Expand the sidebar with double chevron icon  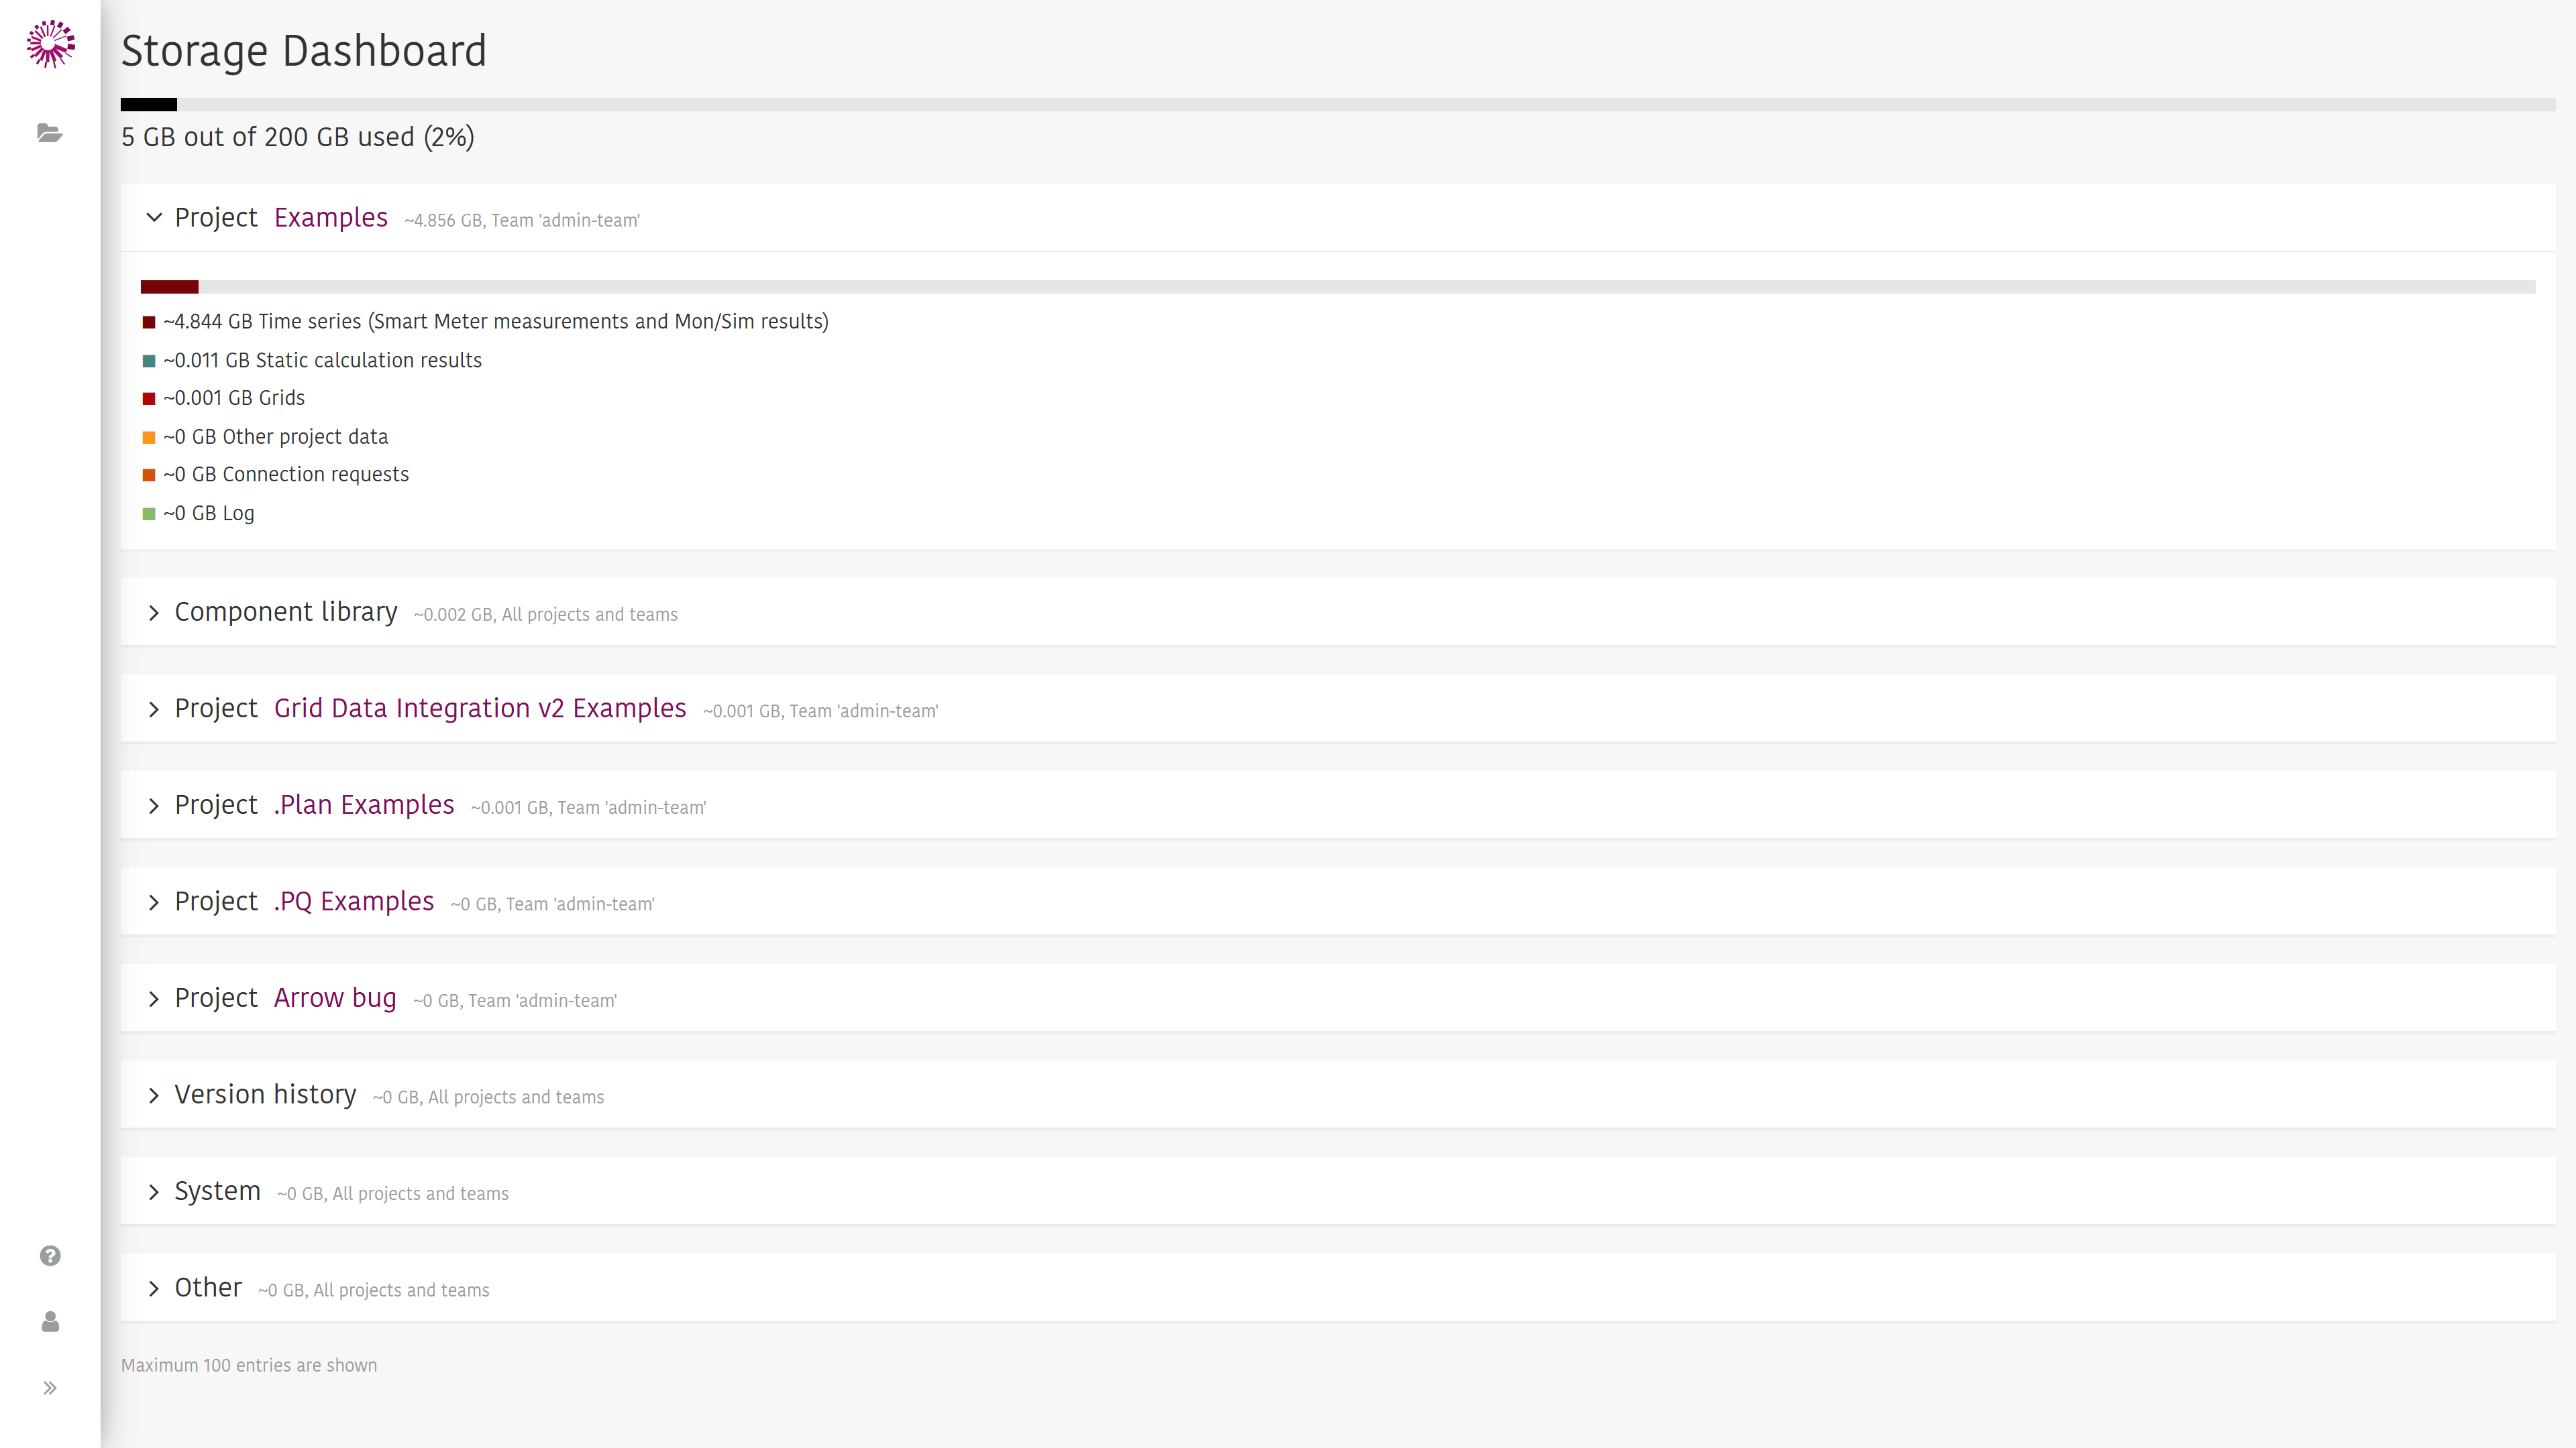coord(50,1388)
